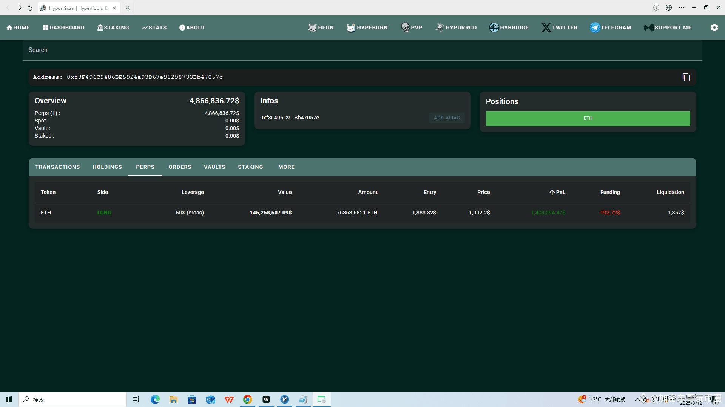This screenshot has height=407, width=725.
Task: Open the Telegram link
Action: pyautogui.click(x=611, y=28)
